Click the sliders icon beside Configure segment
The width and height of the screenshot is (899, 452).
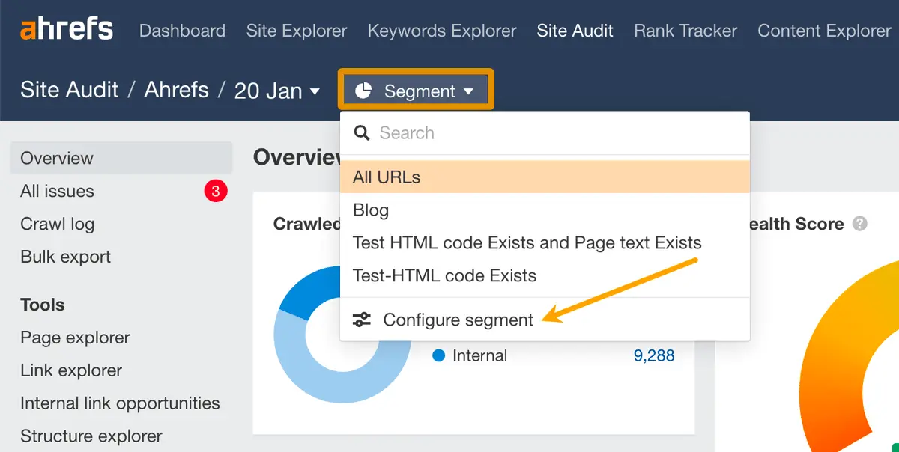click(x=362, y=320)
